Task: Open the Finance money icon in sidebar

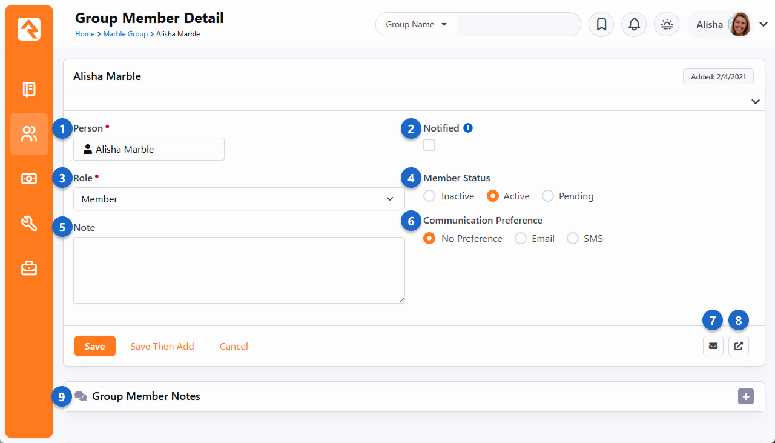Action: point(29,179)
